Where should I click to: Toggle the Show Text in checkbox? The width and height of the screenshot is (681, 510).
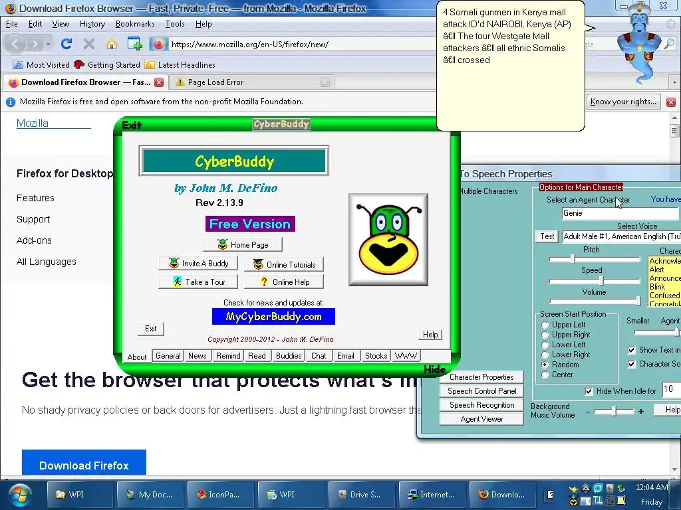tap(632, 350)
